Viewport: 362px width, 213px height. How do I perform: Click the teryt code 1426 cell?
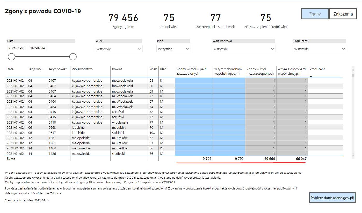(x=59, y=154)
